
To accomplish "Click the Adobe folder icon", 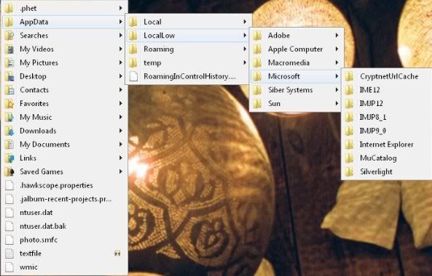I will (x=257, y=36).
